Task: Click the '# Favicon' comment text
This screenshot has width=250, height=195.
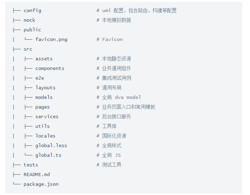Action: tap(110, 39)
